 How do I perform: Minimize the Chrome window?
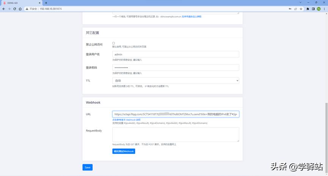308,3
